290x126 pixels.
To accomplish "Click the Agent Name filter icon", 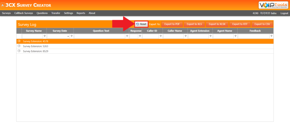I will click(x=235, y=36).
